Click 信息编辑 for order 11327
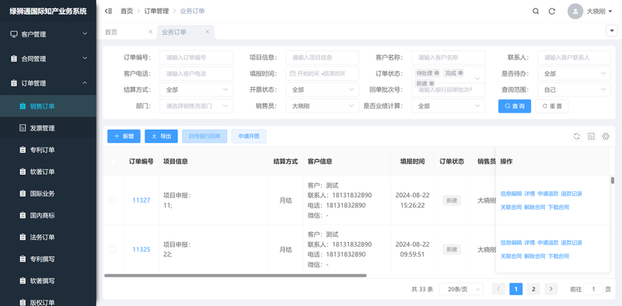This screenshot has width=622, height=306. [x=511, y=194]
